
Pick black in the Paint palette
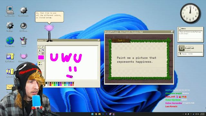pyautogui.click(x=46, y=83)
